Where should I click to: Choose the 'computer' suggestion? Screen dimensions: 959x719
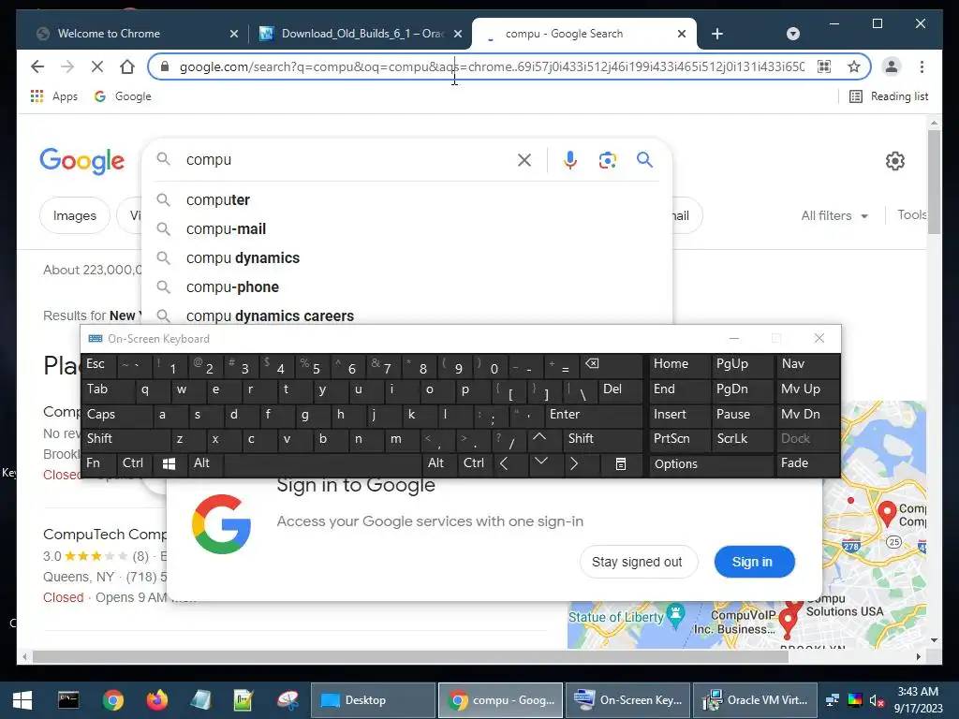pos(406,200)
